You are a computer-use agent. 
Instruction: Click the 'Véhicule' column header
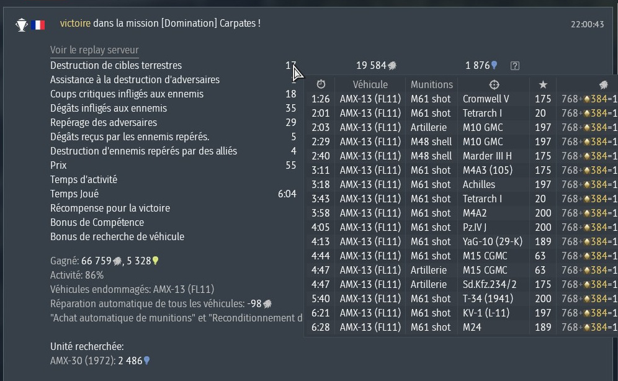[x=370, y=84]
